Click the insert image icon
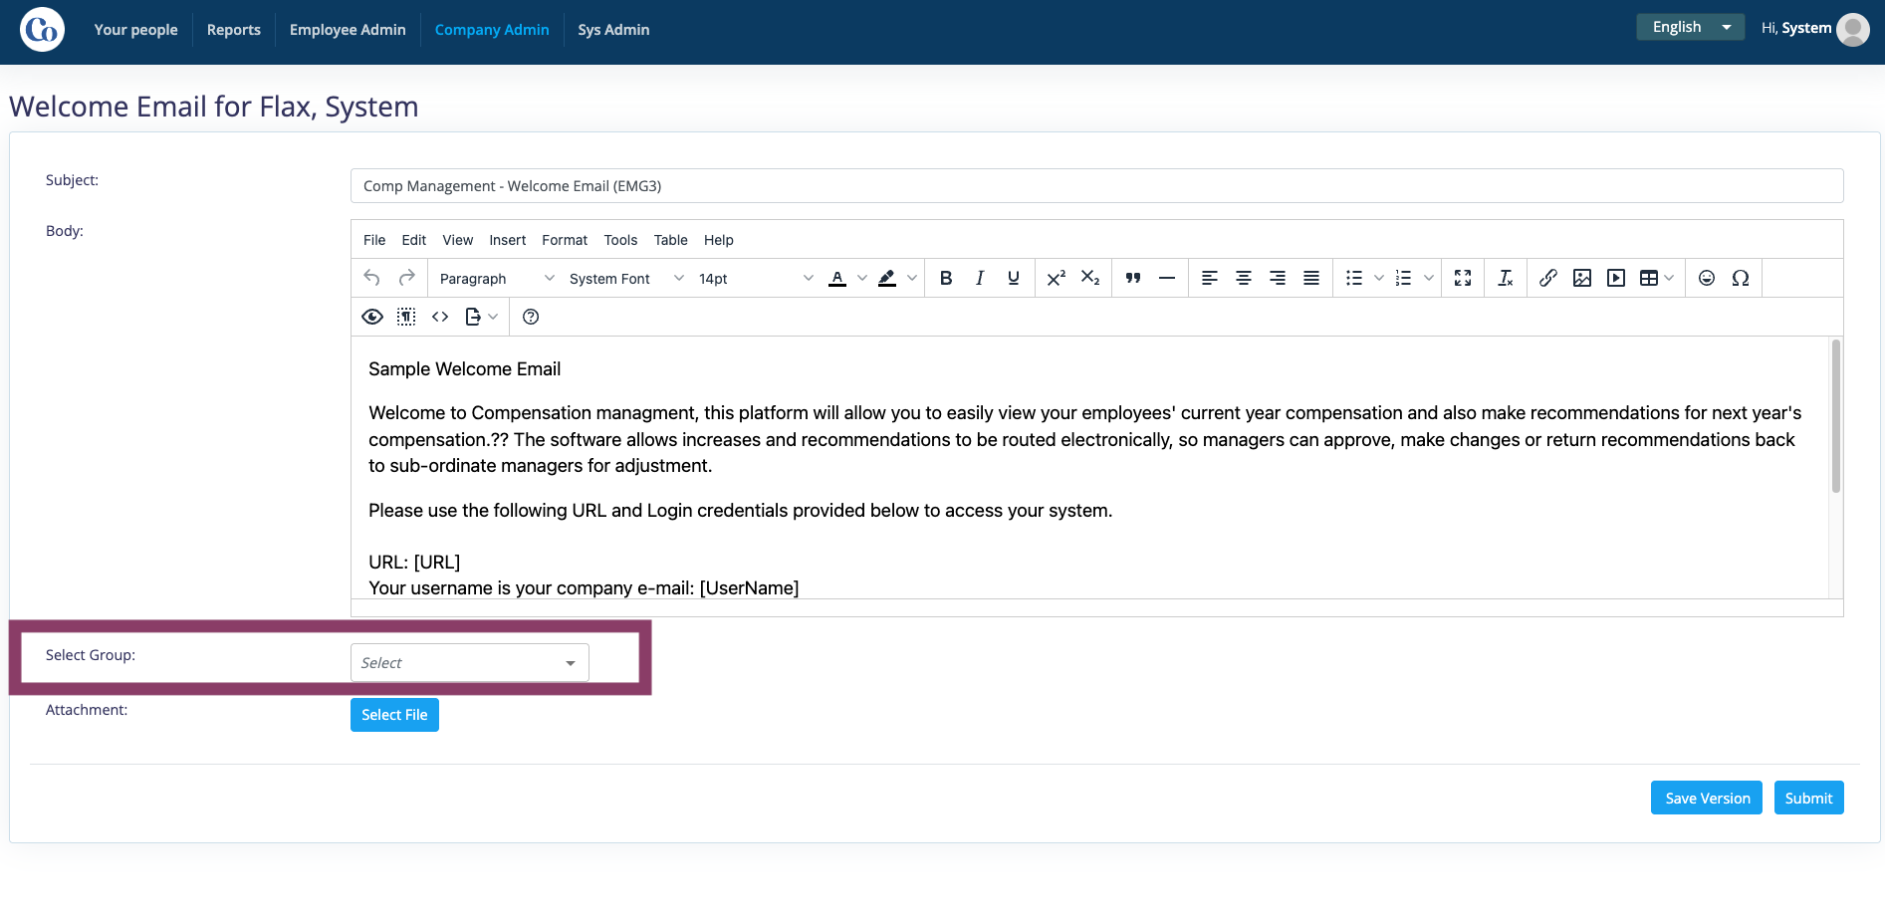Viewport: 1885px width, 918px height. tap(1582, 279)
